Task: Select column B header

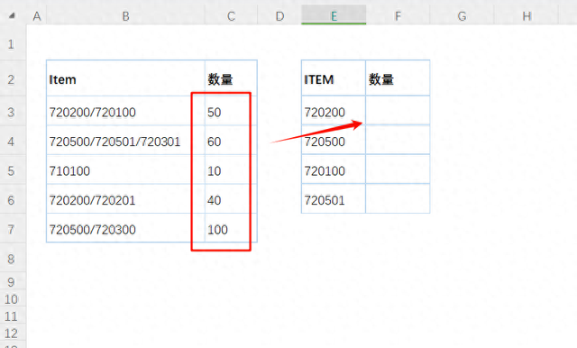Action: [x=125, y=16]
